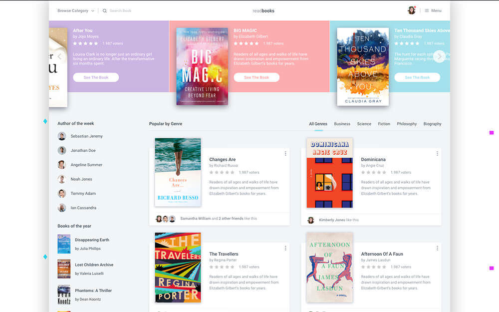
Task: Click Kimberly Jones avatar icon
Action: 310,220
